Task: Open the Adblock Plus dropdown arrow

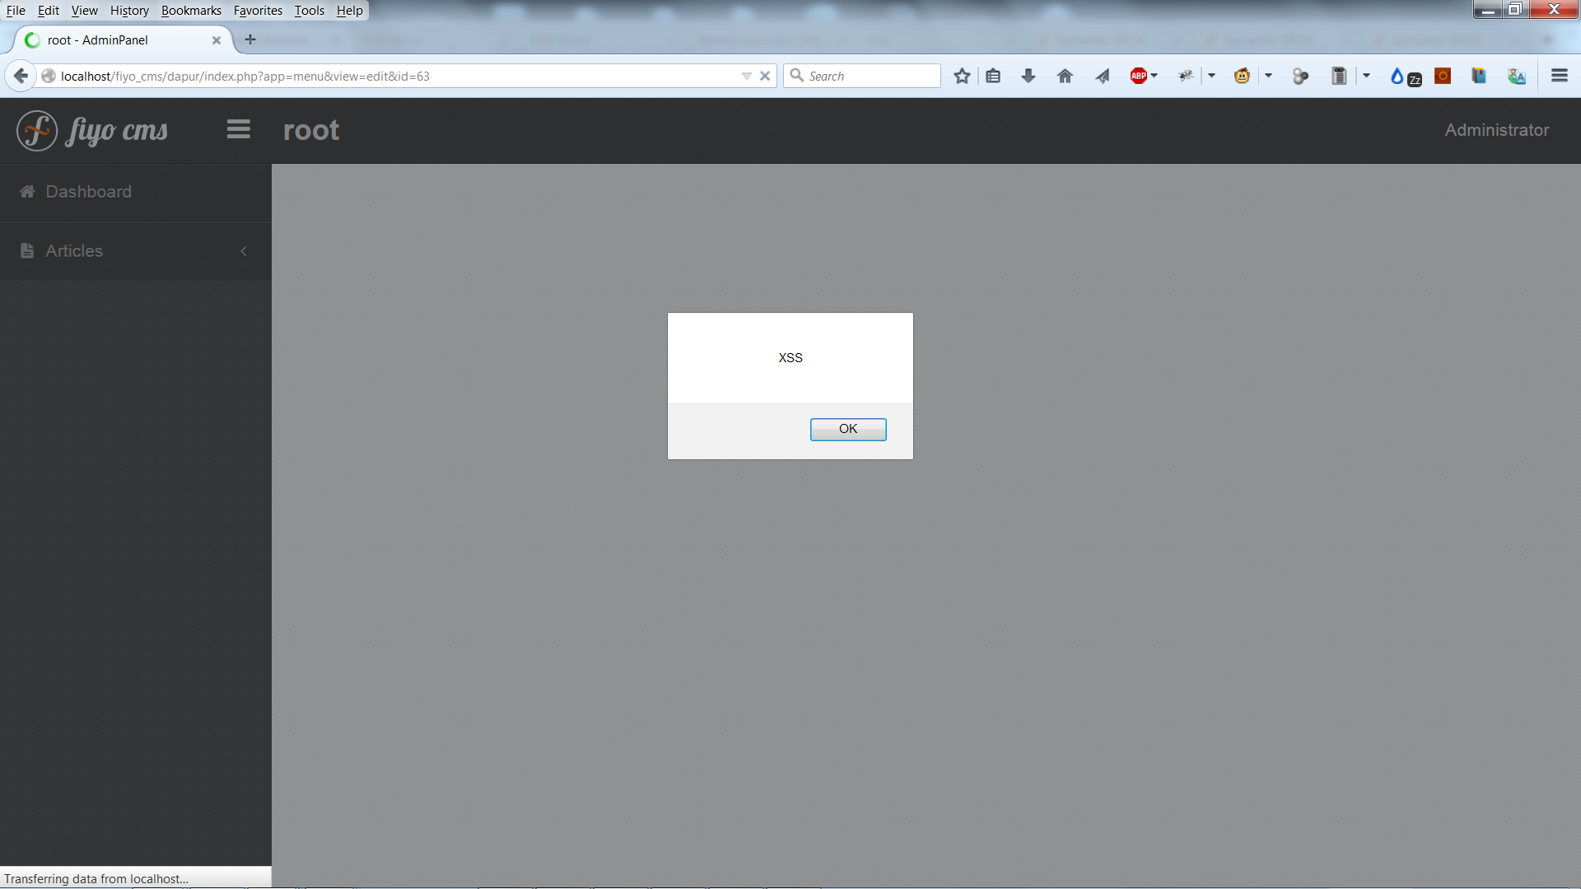Action: [x=1154, y=76]
